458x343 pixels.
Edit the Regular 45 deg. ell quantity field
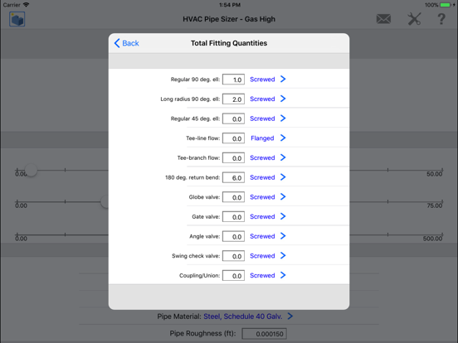(233, 118)
